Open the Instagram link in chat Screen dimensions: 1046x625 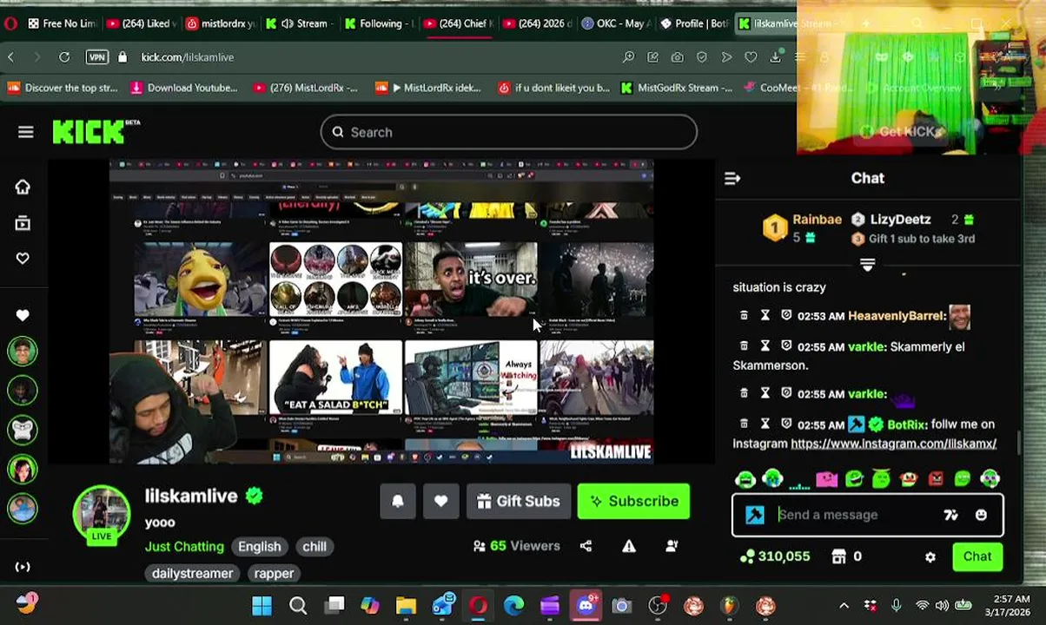pos(893,444)
